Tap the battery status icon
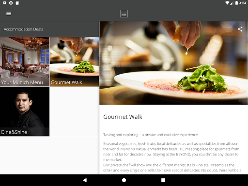The height and width of the screenshot is (186, 248). pos(236,3)
